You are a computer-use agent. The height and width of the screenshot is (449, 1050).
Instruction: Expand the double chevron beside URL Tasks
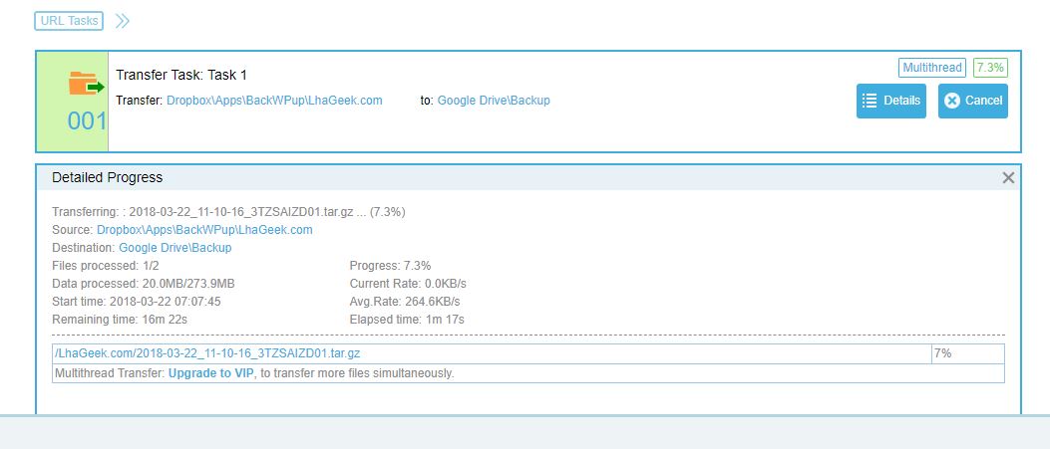122,20
